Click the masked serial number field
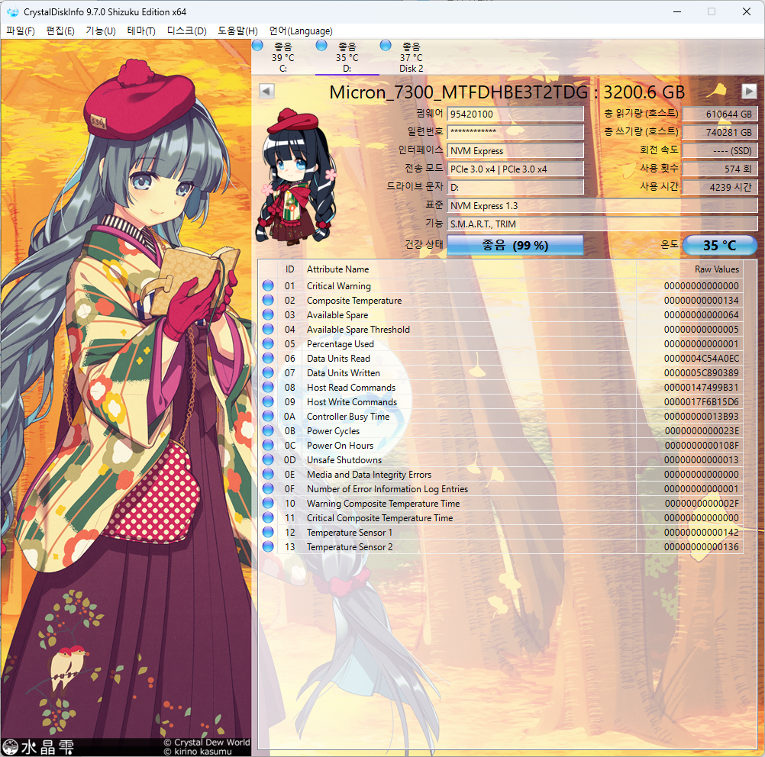 coord(515,133)
